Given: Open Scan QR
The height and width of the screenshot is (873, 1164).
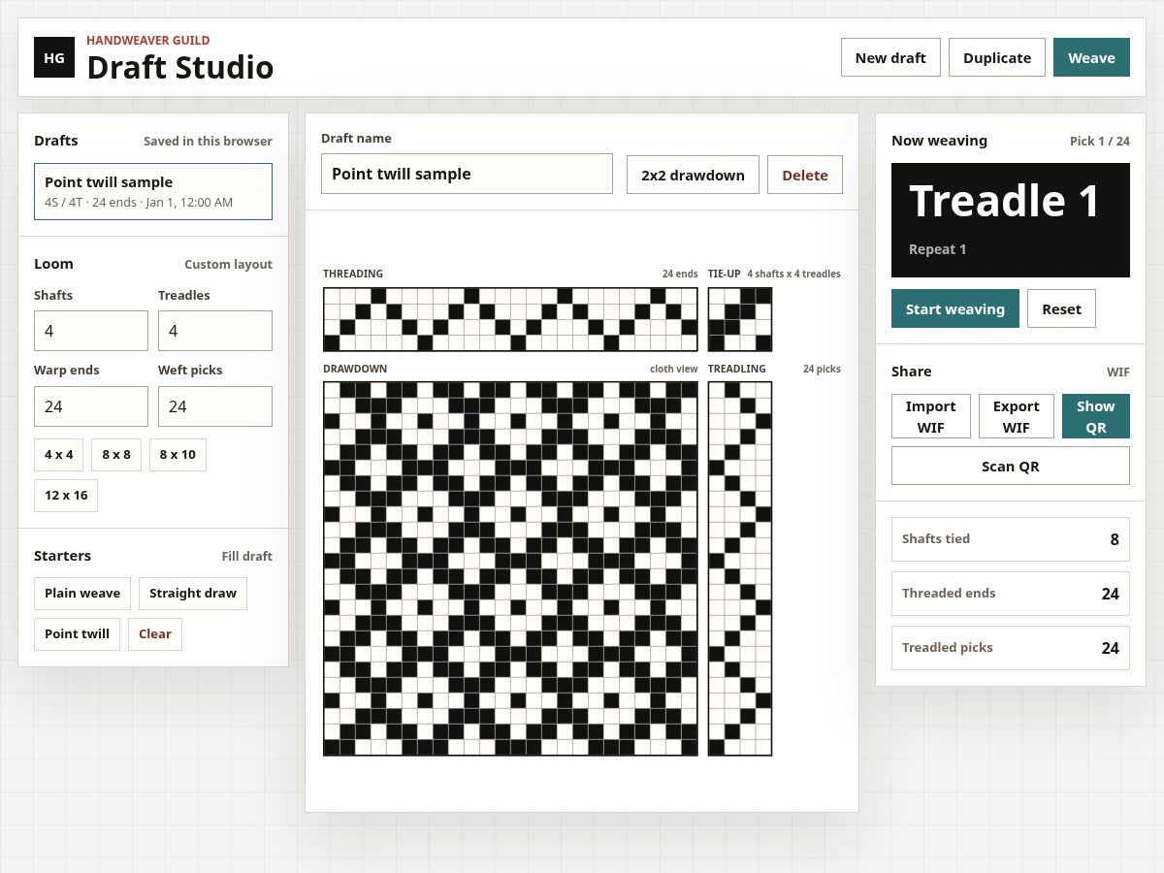Looking at the screenshot, I should (x=1011, y=466).
